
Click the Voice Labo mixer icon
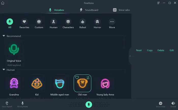(x=115, y=10)
